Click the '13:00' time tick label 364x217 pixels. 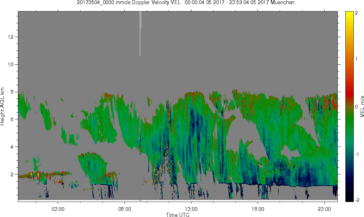(191, 209)
